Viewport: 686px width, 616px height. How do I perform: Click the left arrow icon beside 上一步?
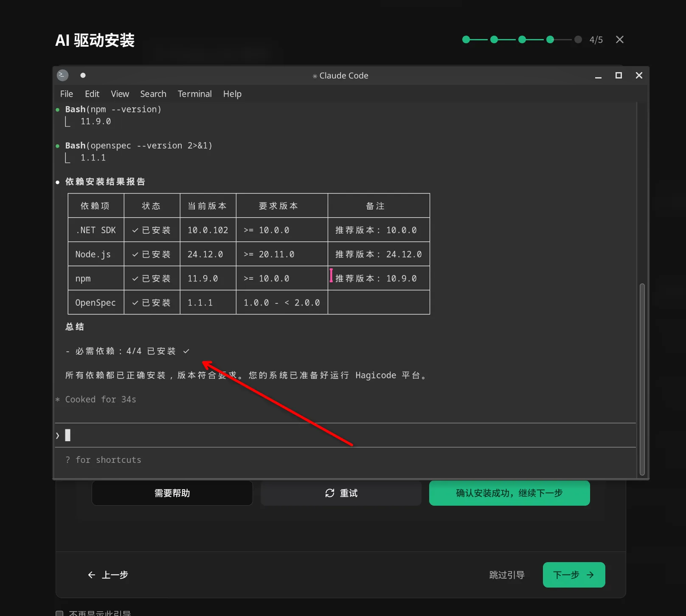[x=91, y=575]
